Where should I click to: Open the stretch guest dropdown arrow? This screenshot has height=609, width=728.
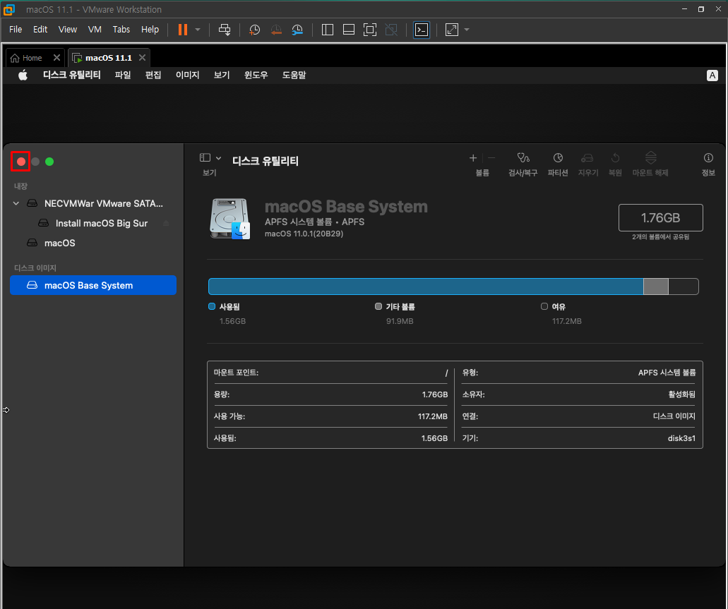coord(467,30)
